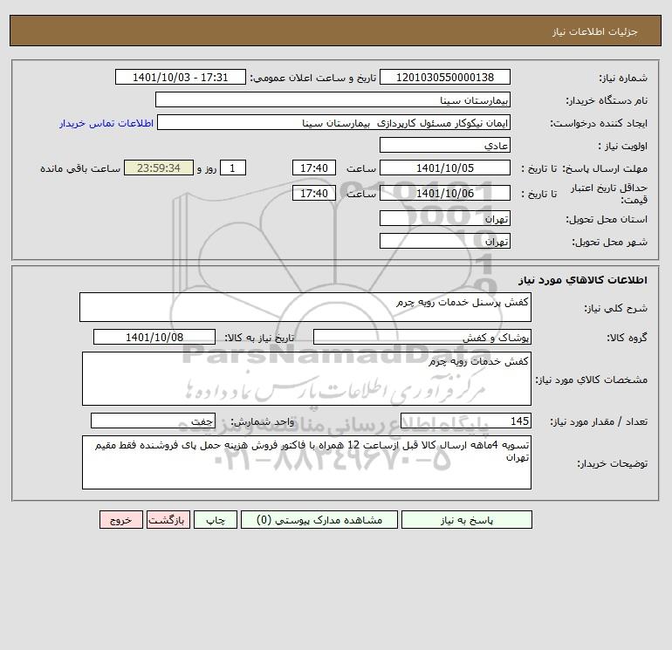The width and height of the screenshot is (672, 650).
Task: Click the price validity time field 17:40
Action: (313, 193)
